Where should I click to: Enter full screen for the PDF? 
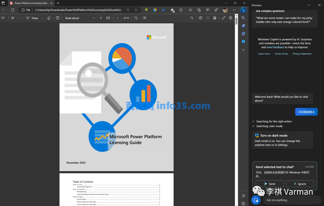tap(223, 18)
